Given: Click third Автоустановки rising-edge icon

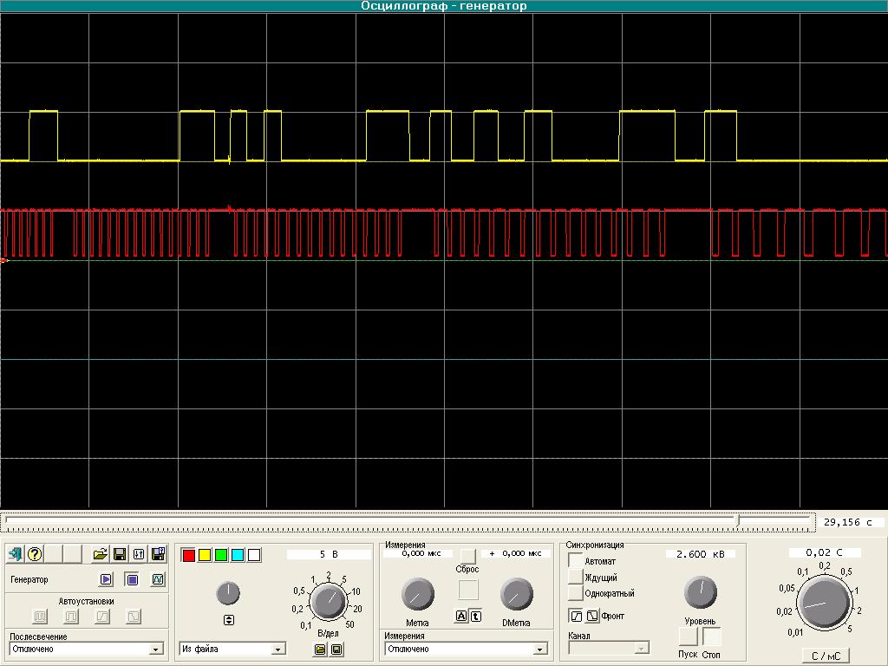Looking at the screenshot, I should pyautogui.click(x=102, y=617).
